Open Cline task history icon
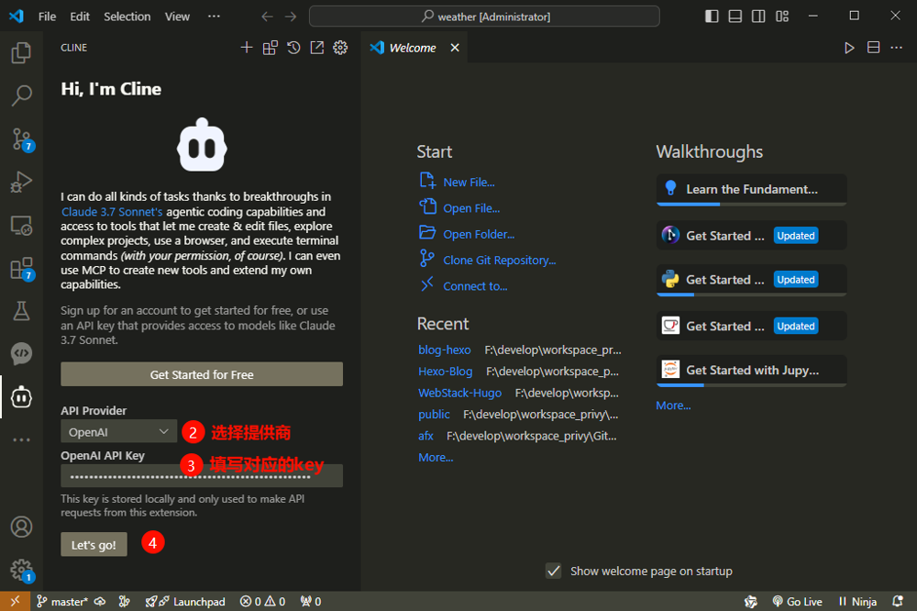 tap(293, 48)
